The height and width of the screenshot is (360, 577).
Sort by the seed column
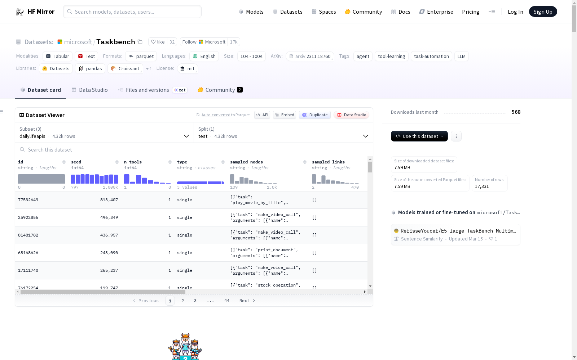[x=117, y=162]
